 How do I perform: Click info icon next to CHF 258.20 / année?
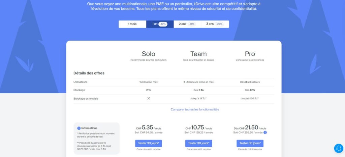click(265, 133)
